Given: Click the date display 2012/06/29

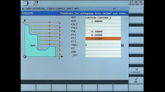Looking at the screenshot, I should (x=136, y=4).
